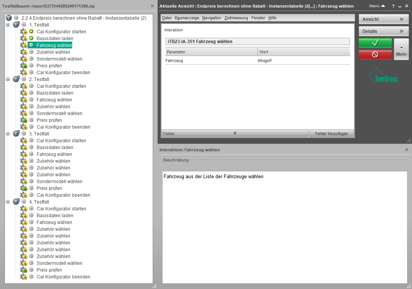This screenshot has height=289, width=412.
Task: Click the Ansicht button
Action: pos(383,19)
